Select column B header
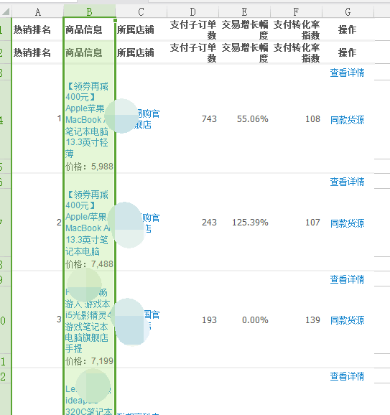 click(x=89, y=12)
